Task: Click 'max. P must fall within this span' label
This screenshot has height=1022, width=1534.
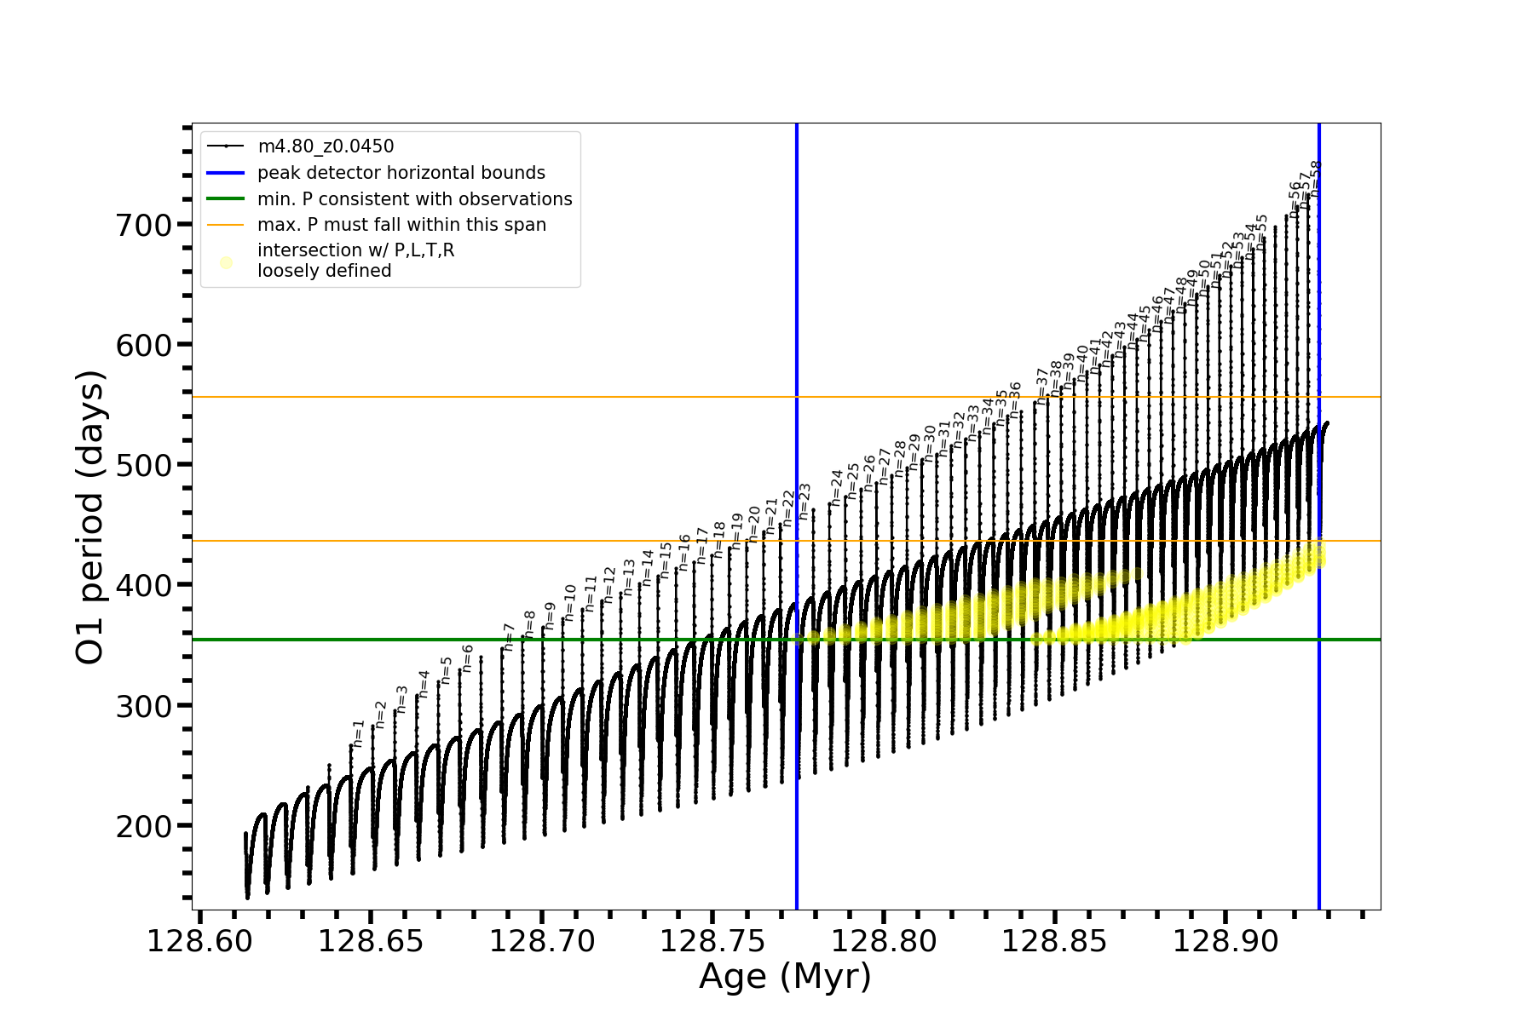Action: point(401,225)
